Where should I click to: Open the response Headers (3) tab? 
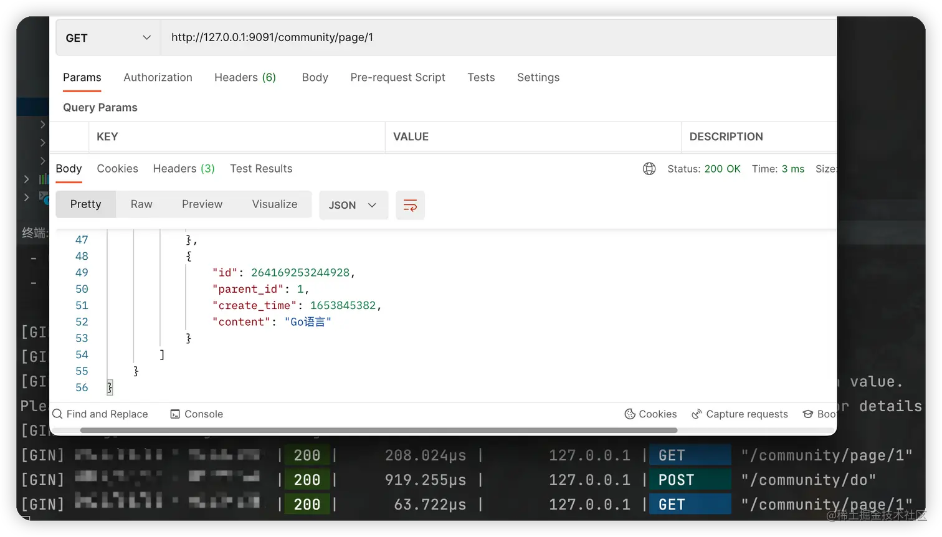(x=184, y=169)
